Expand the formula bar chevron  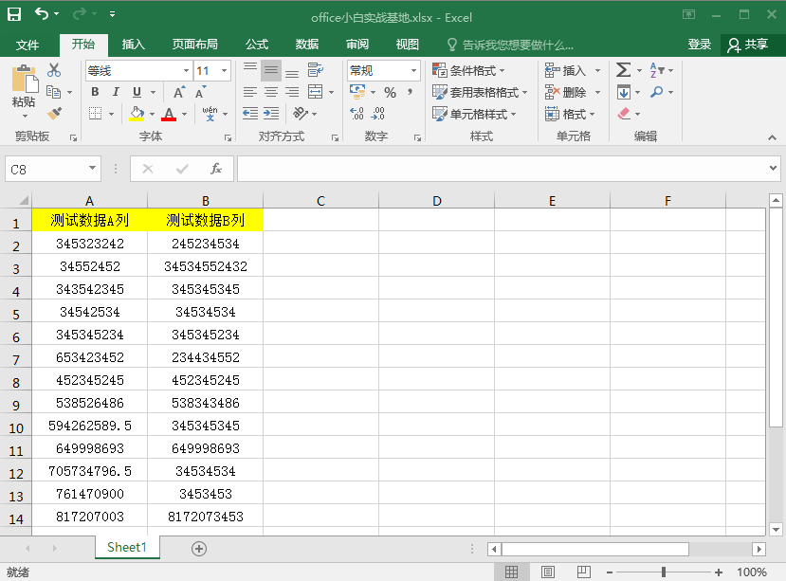(x=773, y=169)
